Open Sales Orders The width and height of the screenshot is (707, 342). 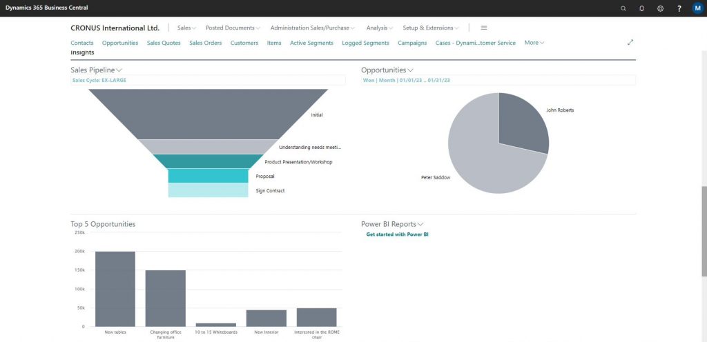click(206, 43)
